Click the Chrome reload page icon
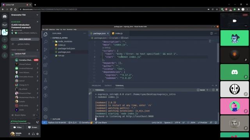250x140 pixels. 11,9
